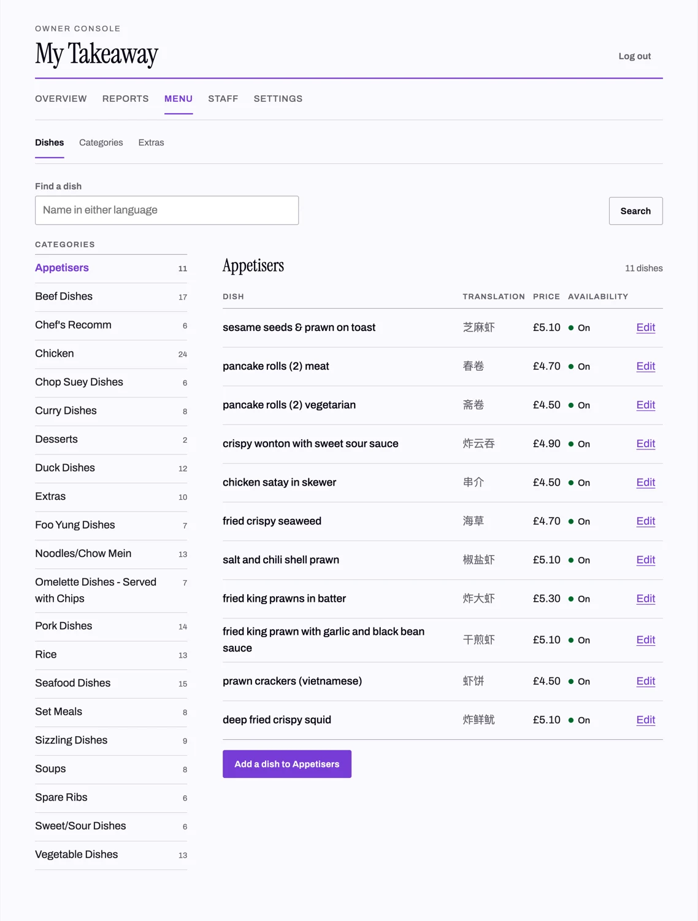Switch to the Categories sub-tab
Image resolution: width=698 pixels, height=921 pixels.
click(101, 142)
